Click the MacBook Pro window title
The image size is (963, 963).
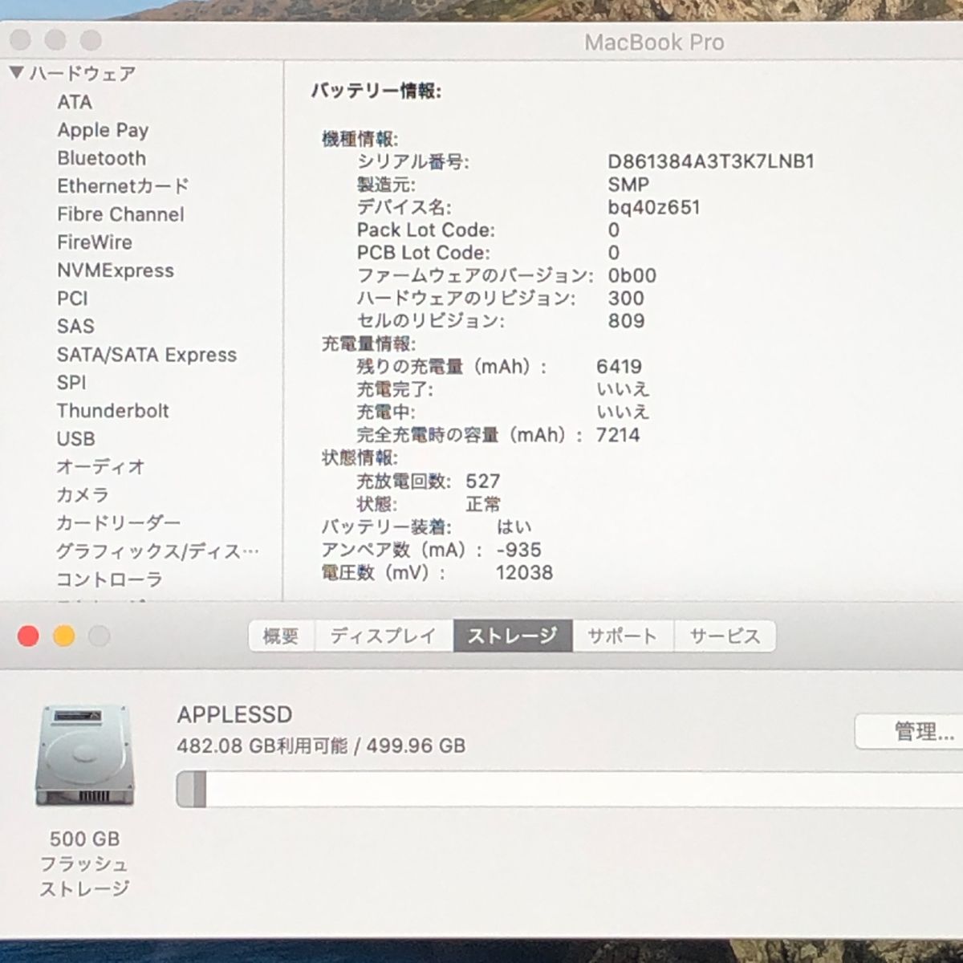point(654,43)
